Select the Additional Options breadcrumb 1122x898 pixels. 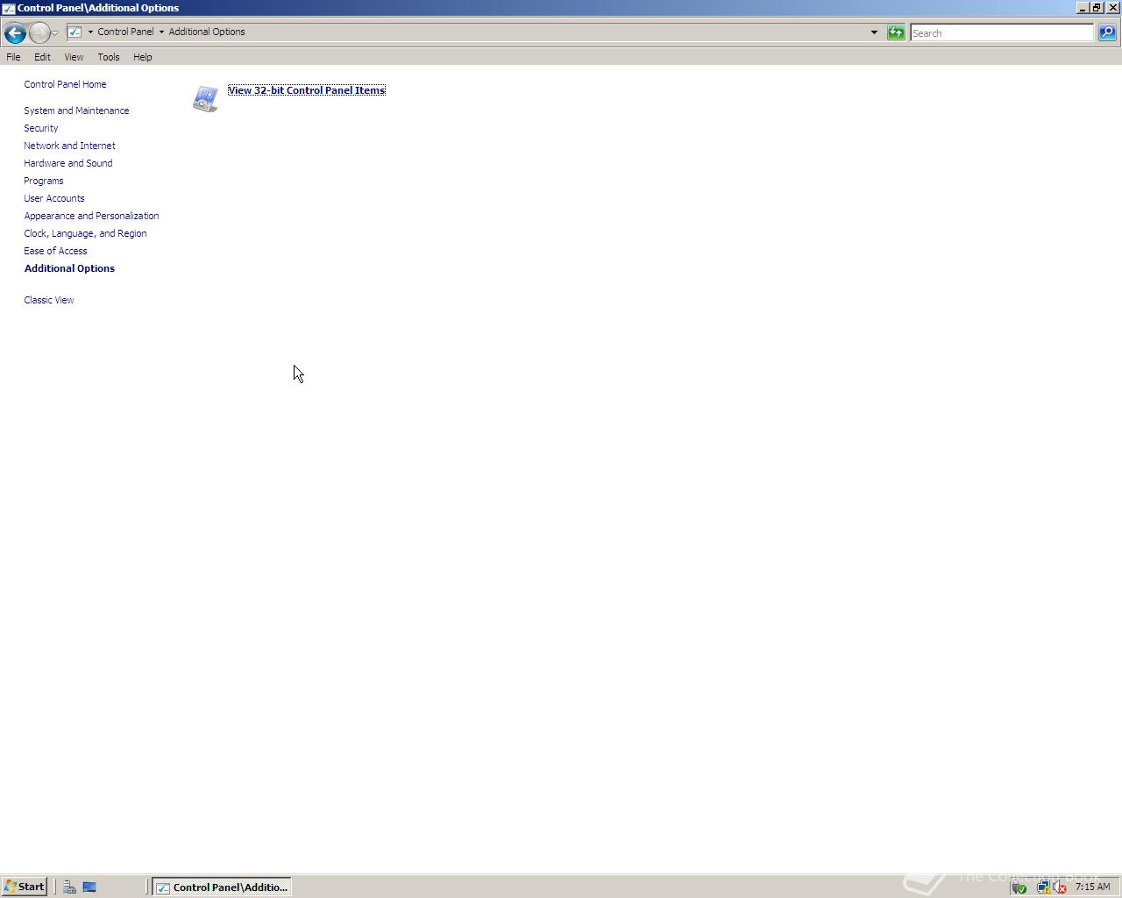click(x=207, y=32)
